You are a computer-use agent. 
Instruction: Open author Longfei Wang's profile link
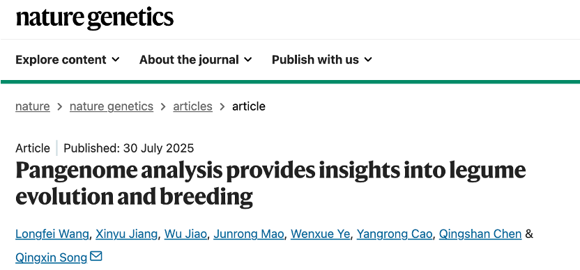[52, 234]
